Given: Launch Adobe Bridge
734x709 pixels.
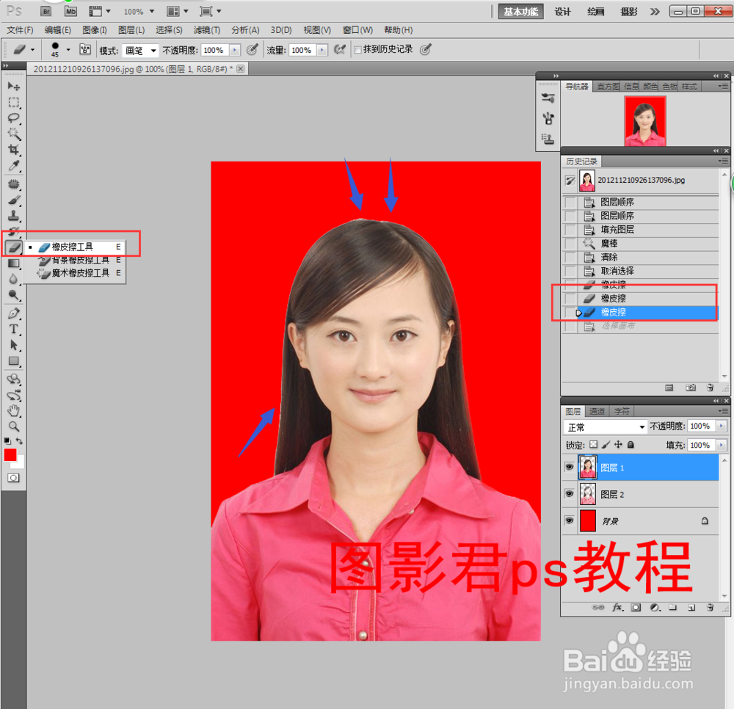Looking at the screenshot, I should pyautogui.click(x=46, y=11).
